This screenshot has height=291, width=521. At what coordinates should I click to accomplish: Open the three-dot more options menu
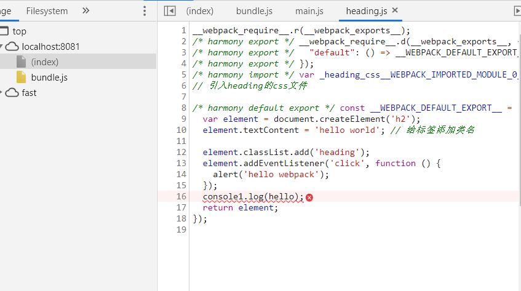[x=145, y=11]
